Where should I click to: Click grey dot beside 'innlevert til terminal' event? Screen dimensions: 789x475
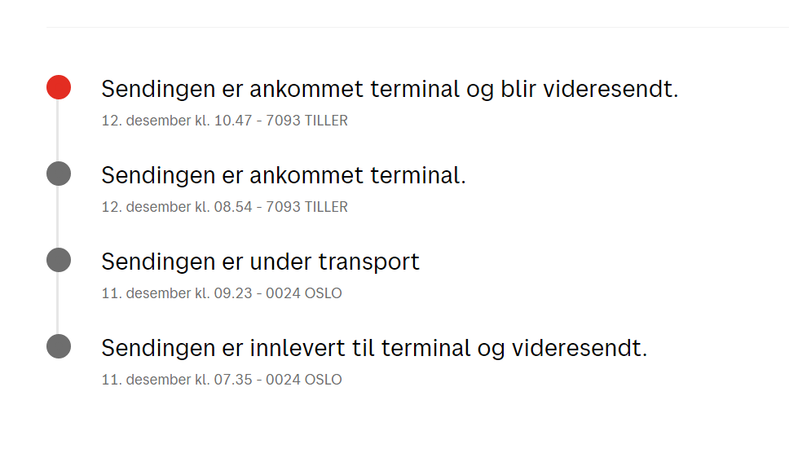[x=59, y=346]
